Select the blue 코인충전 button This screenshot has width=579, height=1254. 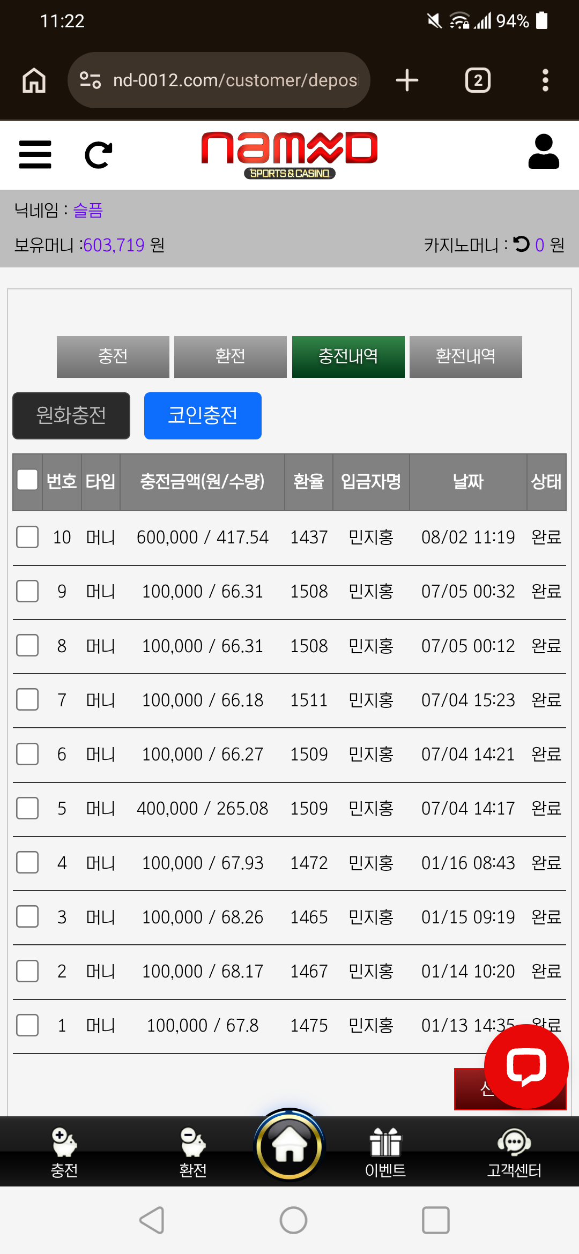click(x=203, y=416)
